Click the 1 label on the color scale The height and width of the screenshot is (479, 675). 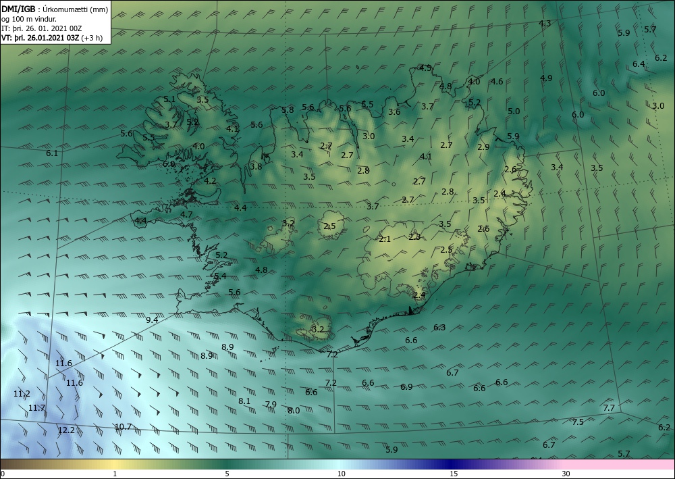click(115, 474)
